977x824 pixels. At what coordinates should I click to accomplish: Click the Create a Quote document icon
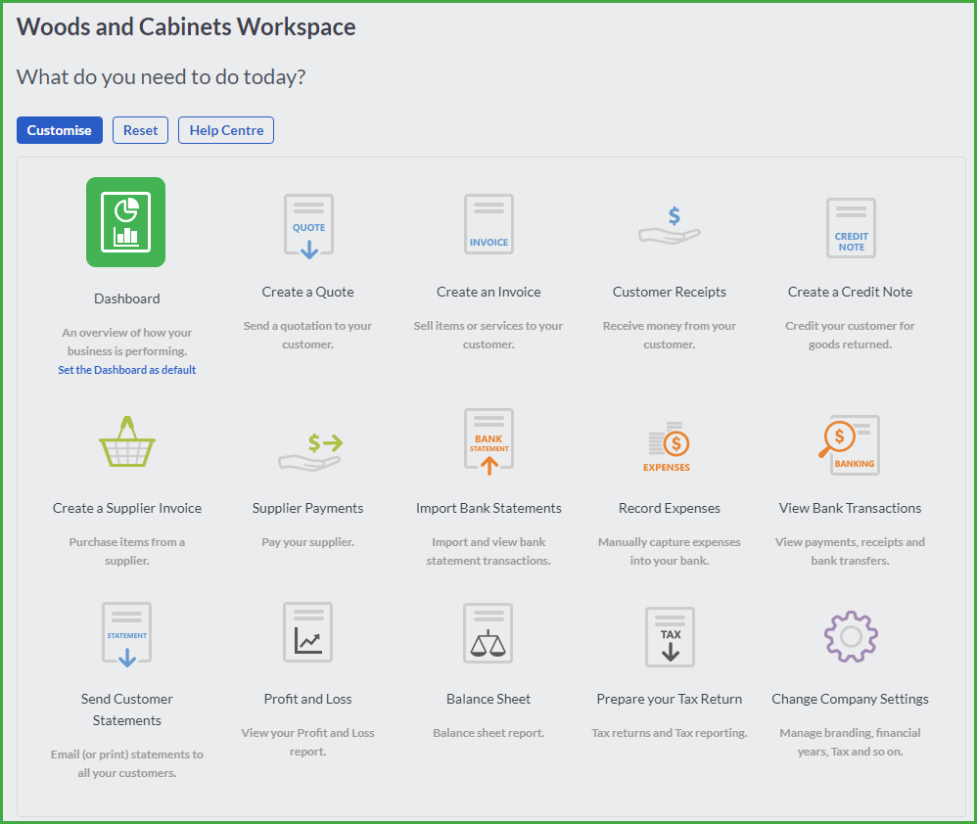(x=308, y=226)
